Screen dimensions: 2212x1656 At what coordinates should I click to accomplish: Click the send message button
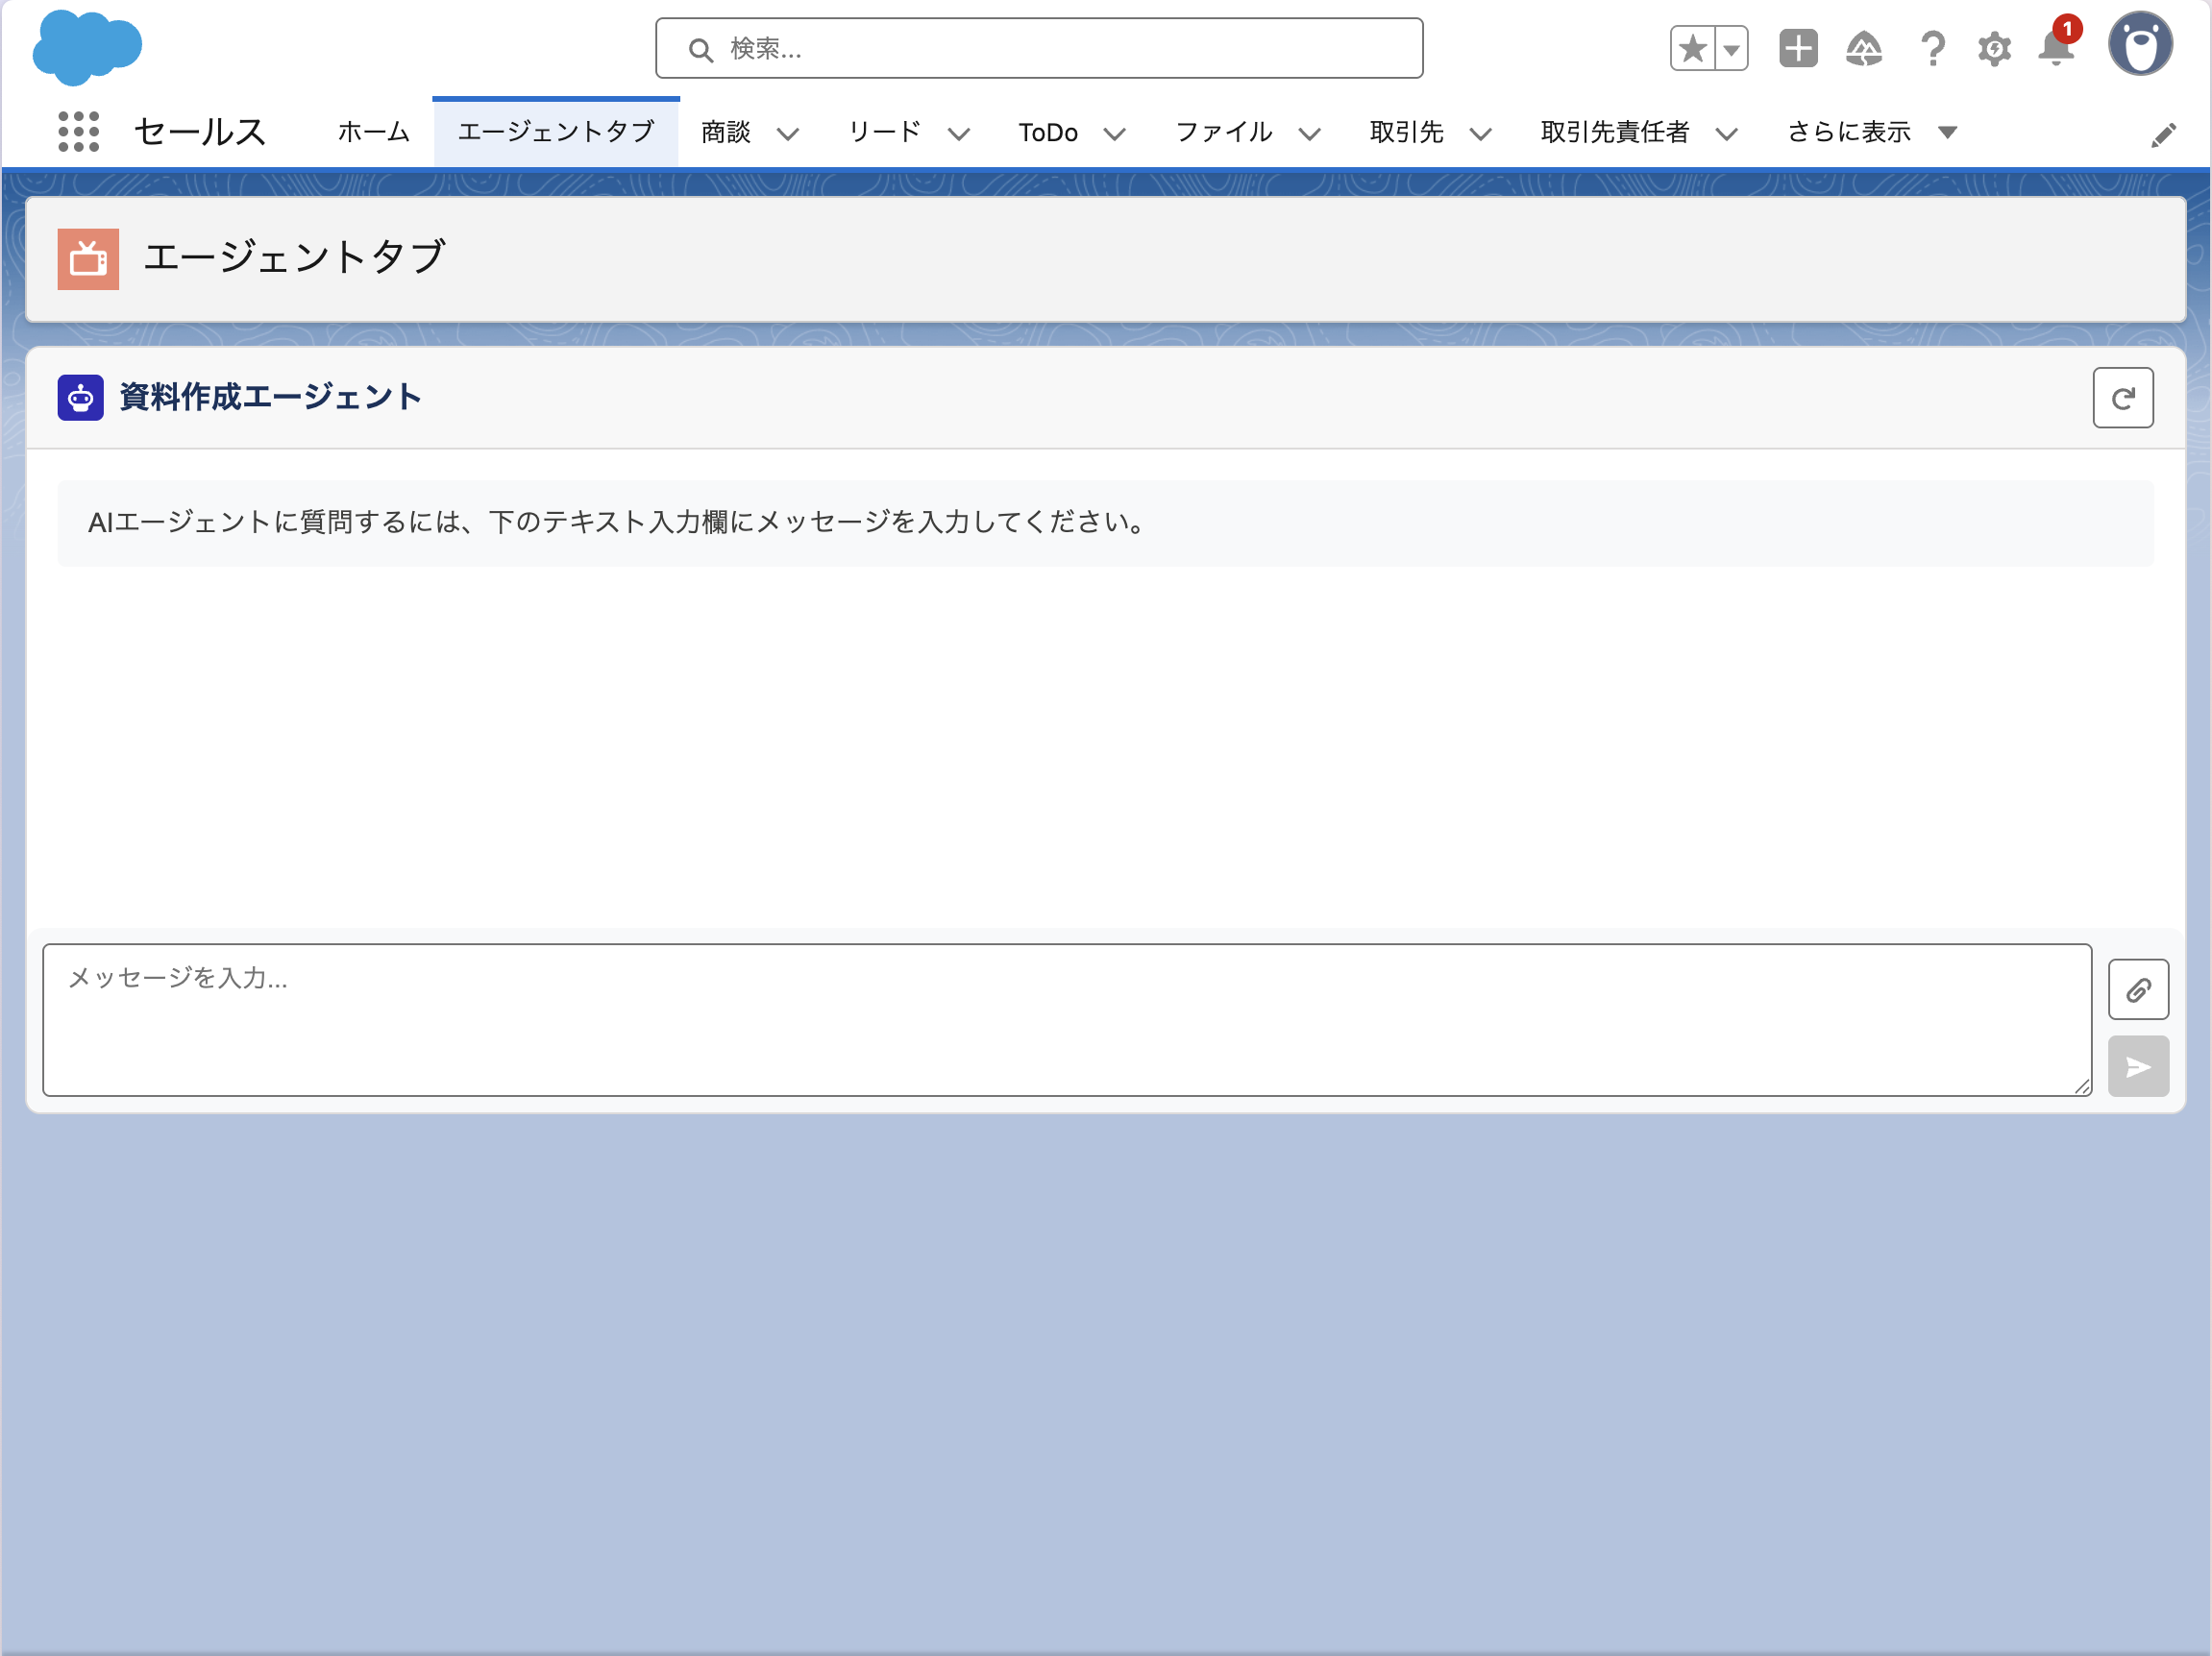[2138, 1066]
